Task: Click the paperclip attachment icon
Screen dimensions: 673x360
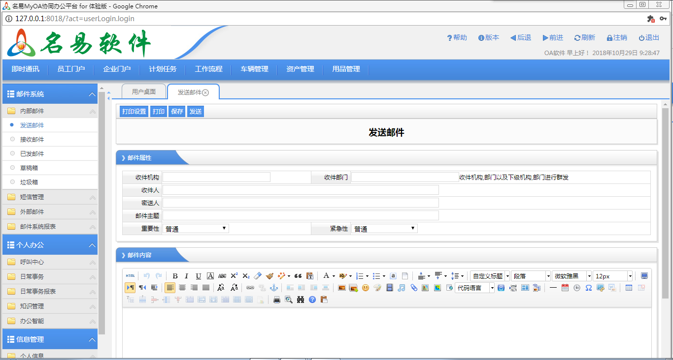Action: (x=413, y=288)
